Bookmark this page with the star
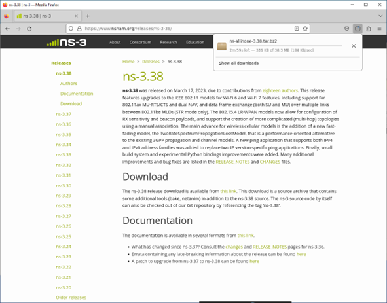 305,29
